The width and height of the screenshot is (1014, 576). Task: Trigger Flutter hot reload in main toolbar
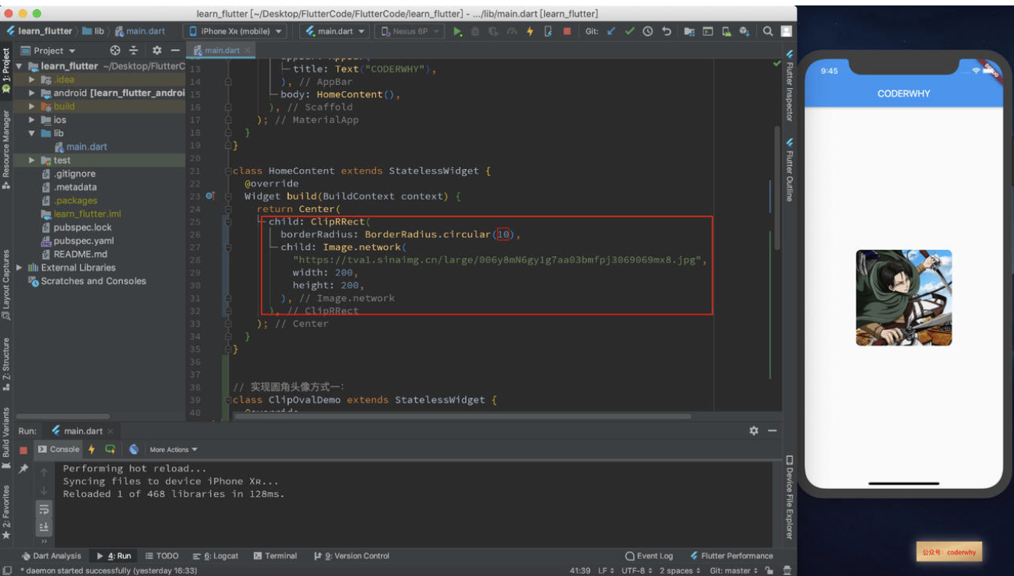pyautogui.click(x=530, y=31)
